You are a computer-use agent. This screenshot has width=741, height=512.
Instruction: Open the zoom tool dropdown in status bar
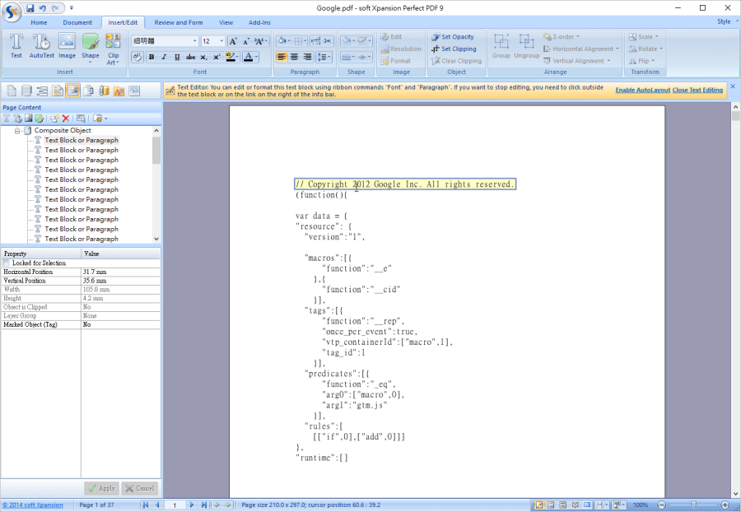pyautogui.click(x=619, y=505)
